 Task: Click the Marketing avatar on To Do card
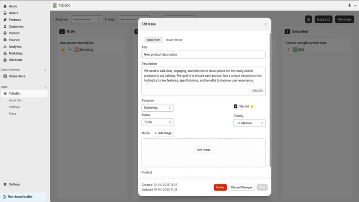76,50
